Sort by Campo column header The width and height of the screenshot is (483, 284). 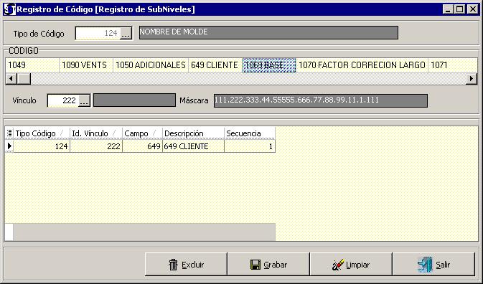[142, 133]
